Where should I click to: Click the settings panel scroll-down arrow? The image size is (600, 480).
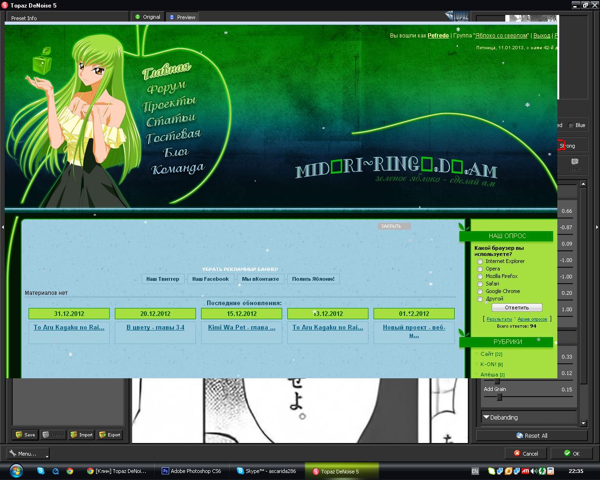coord(583,423)
